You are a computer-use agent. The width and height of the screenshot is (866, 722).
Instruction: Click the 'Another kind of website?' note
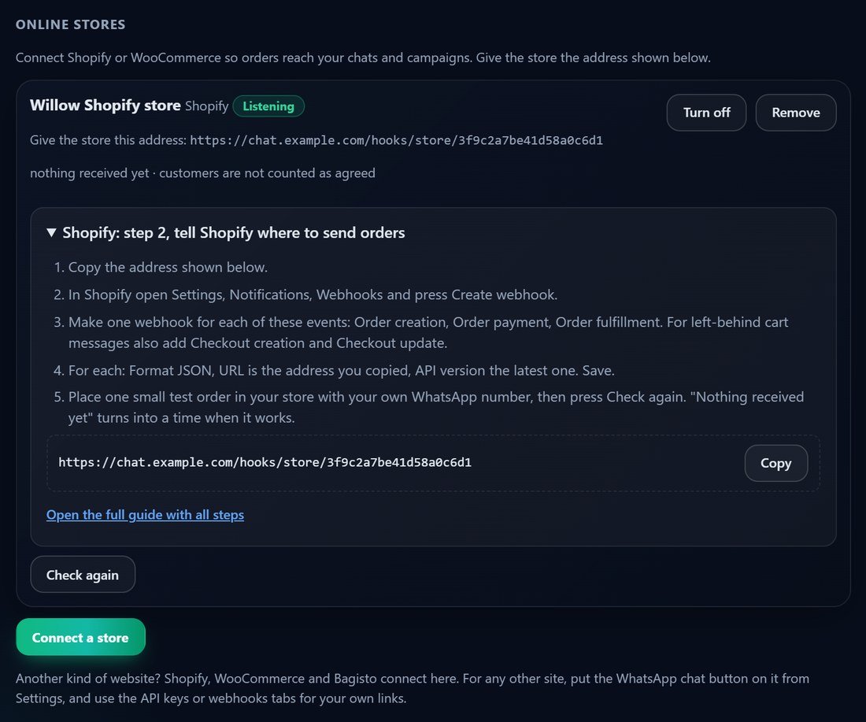point(413,688)
